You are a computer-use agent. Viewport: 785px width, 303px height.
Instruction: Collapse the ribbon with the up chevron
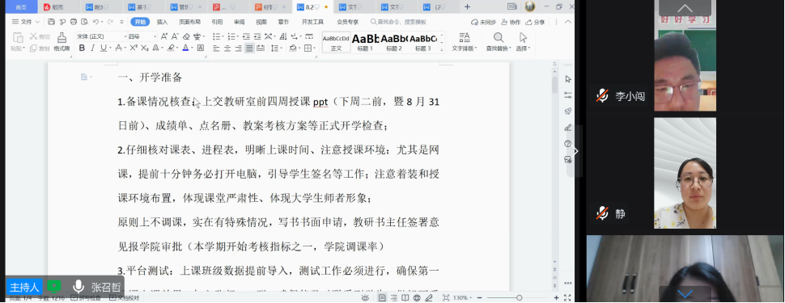[x=568, y=22]
